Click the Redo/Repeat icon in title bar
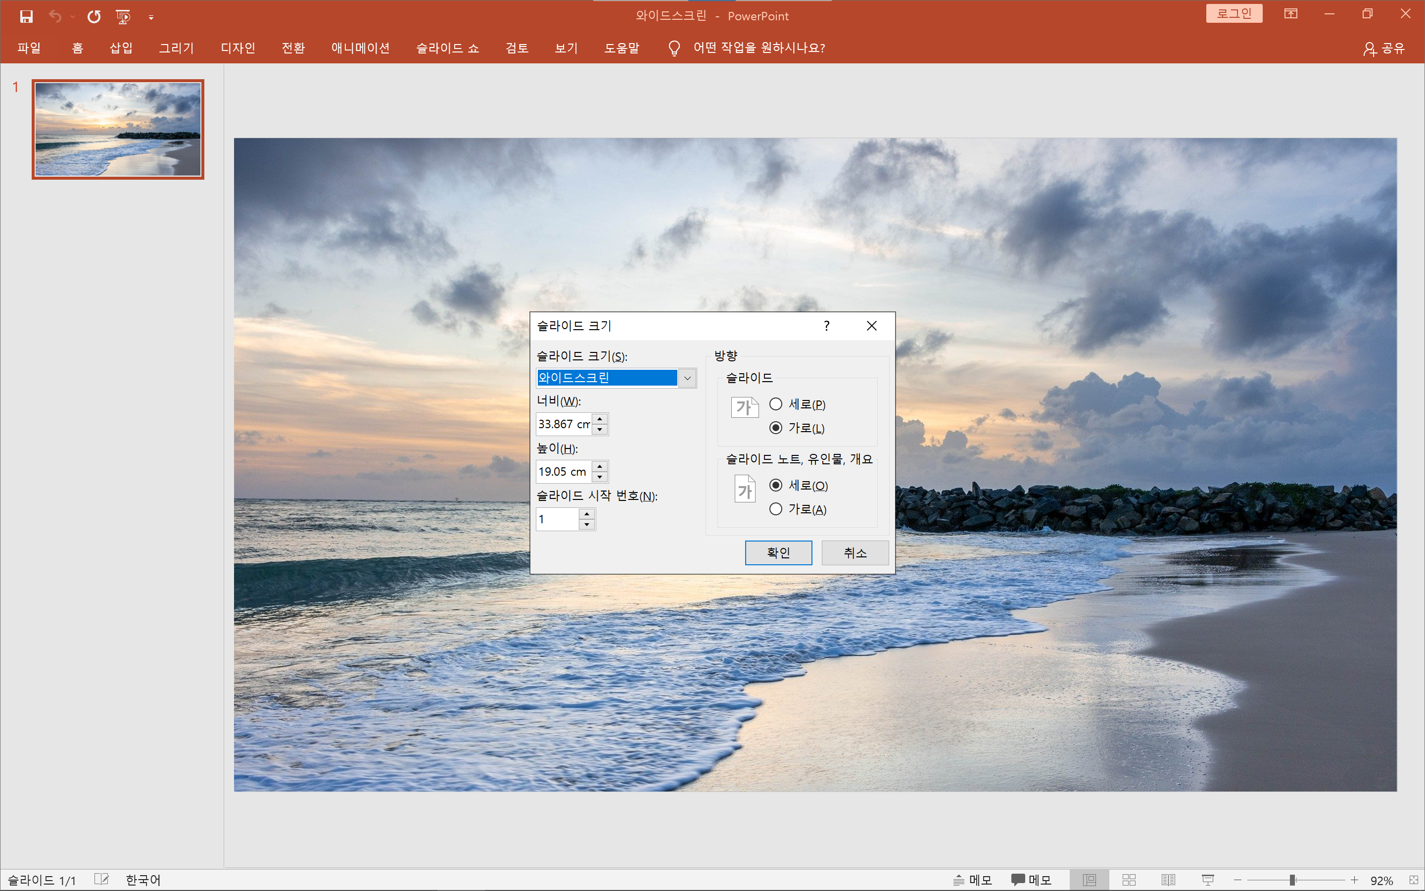1425x891 pixels. [94, 16]
